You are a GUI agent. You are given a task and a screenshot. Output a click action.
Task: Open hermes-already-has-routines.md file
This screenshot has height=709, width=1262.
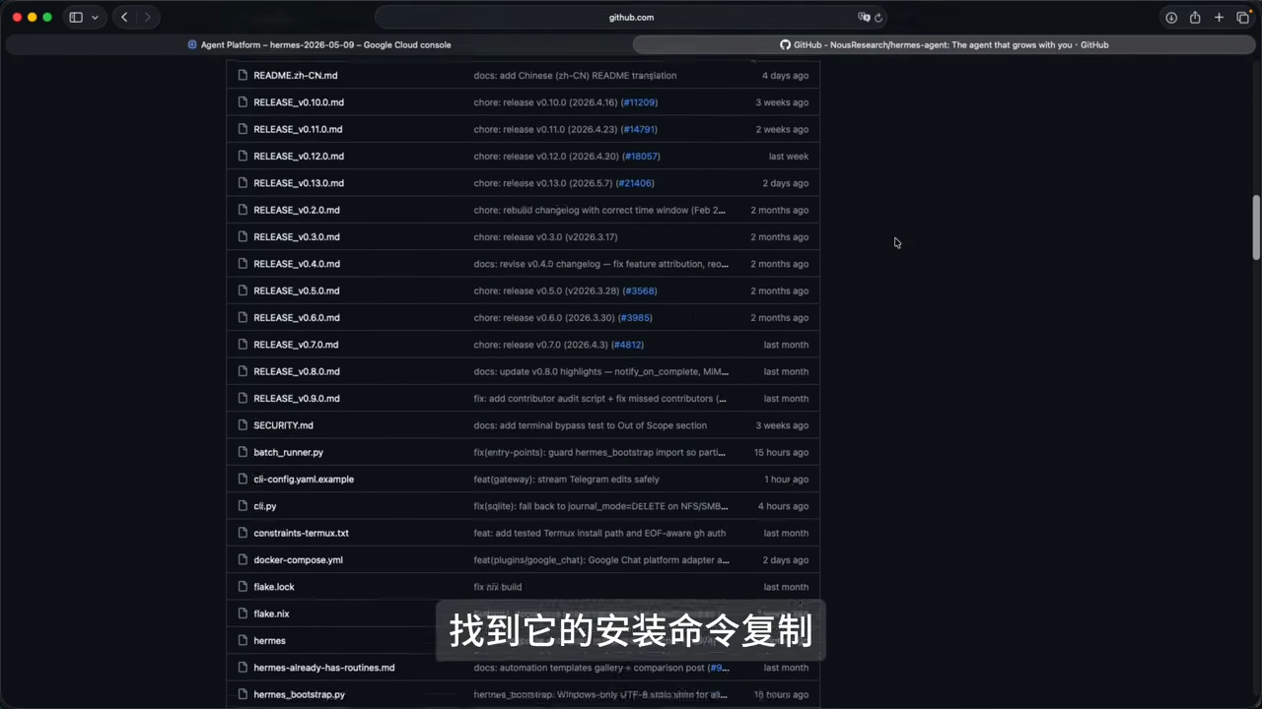pos(324,668)
